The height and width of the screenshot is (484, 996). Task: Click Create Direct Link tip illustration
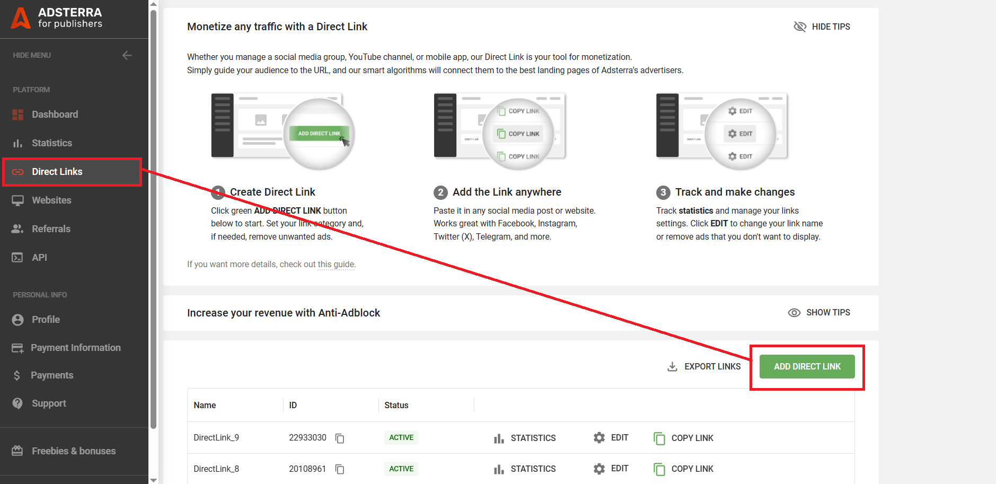[x=283, y=131]
